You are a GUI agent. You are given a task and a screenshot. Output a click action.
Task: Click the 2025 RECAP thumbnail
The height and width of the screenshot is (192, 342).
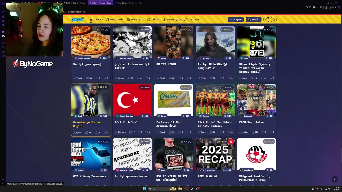point(215,154)
